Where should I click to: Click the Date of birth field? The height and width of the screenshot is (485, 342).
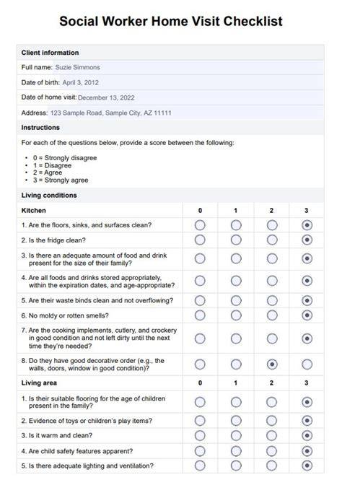192,82
